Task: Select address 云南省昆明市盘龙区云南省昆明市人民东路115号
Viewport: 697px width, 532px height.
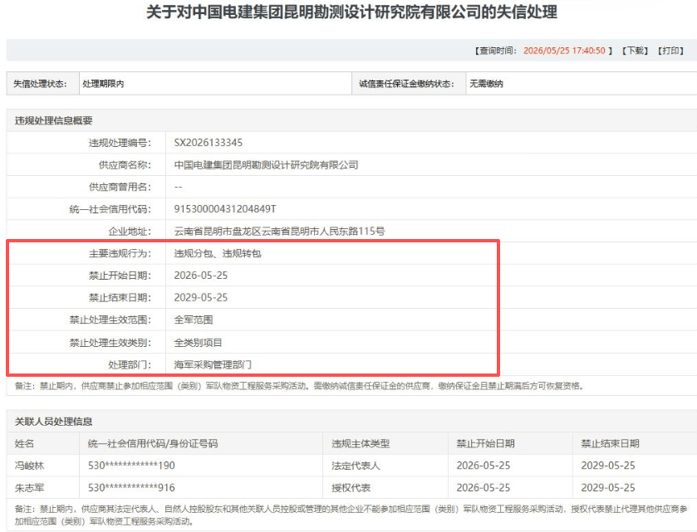Action: coord(279,231)
